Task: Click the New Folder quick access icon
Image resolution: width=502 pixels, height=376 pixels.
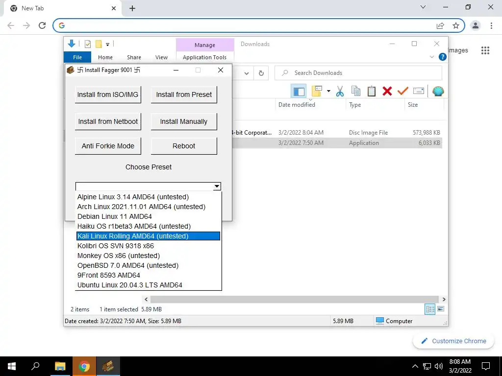Action: click(99, 44)
